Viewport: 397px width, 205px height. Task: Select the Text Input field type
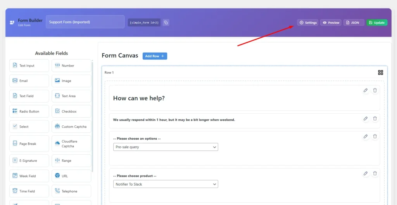click(29, 66)
